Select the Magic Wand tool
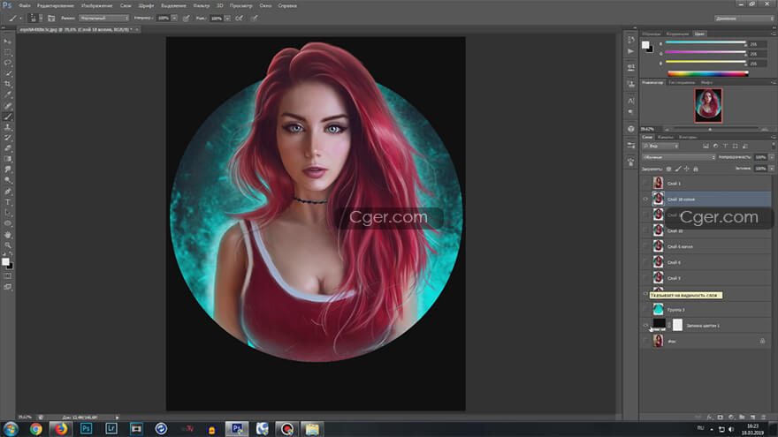The width and height of the screenshot is (778, 437). pyautogui.click(x=7, y=73)
